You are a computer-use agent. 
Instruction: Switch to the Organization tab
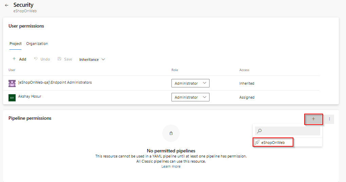pyautogui.click(x=37, y=44)
